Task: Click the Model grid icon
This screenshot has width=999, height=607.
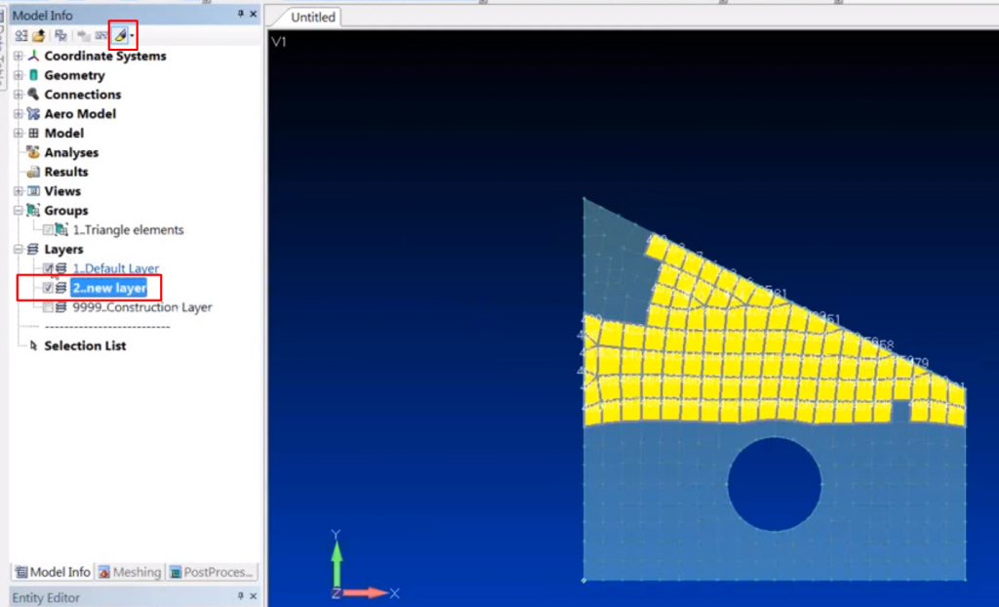Action: (x=34, y=134)
